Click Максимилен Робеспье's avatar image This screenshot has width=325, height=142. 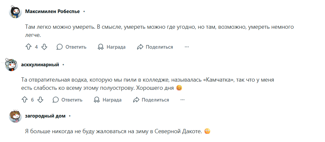pos(15,12)
